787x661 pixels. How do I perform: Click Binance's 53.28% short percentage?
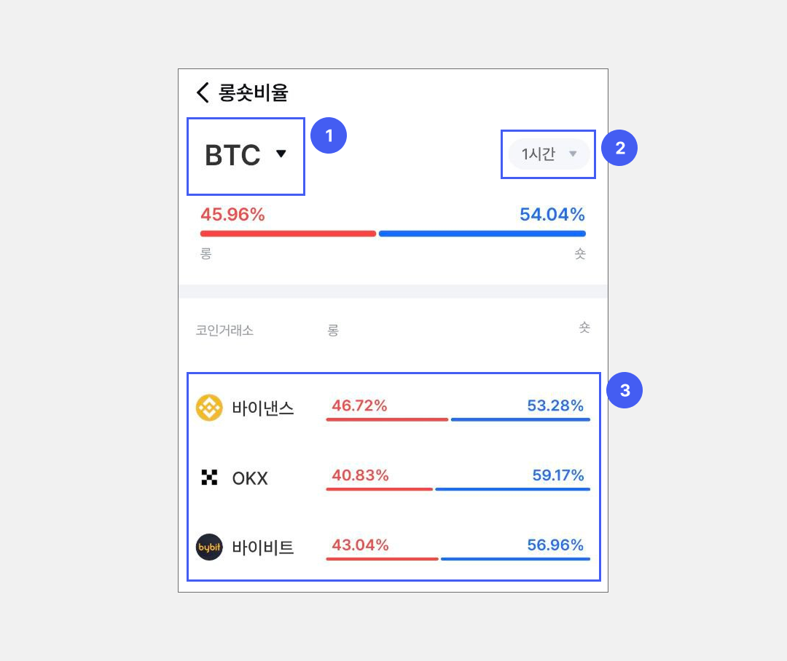(555, 405)
